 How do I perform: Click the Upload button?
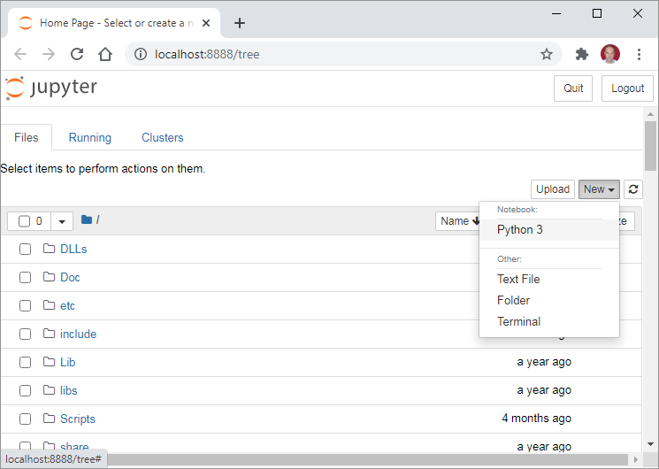553,189
